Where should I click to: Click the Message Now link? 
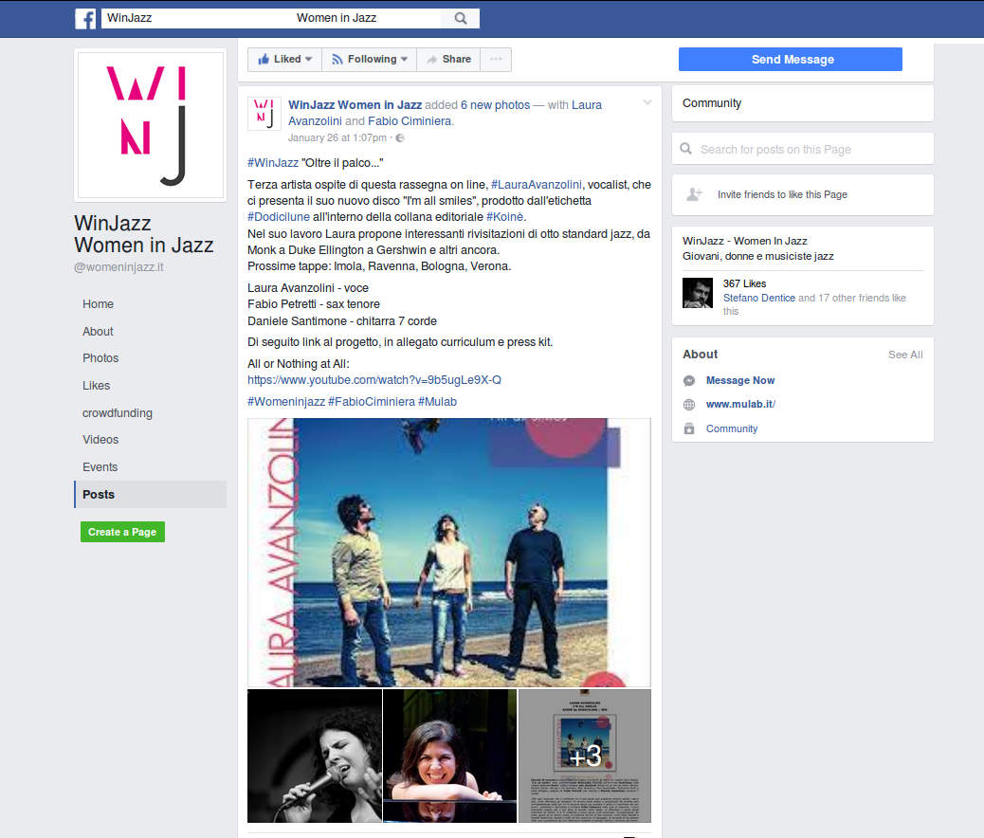point(739,380)
